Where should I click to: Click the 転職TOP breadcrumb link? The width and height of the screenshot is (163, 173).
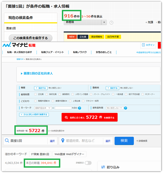coord(20,59)
